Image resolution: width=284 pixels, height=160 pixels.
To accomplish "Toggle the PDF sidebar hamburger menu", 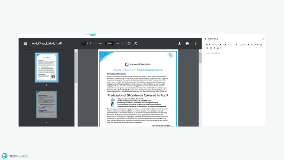I will [25, 43].
